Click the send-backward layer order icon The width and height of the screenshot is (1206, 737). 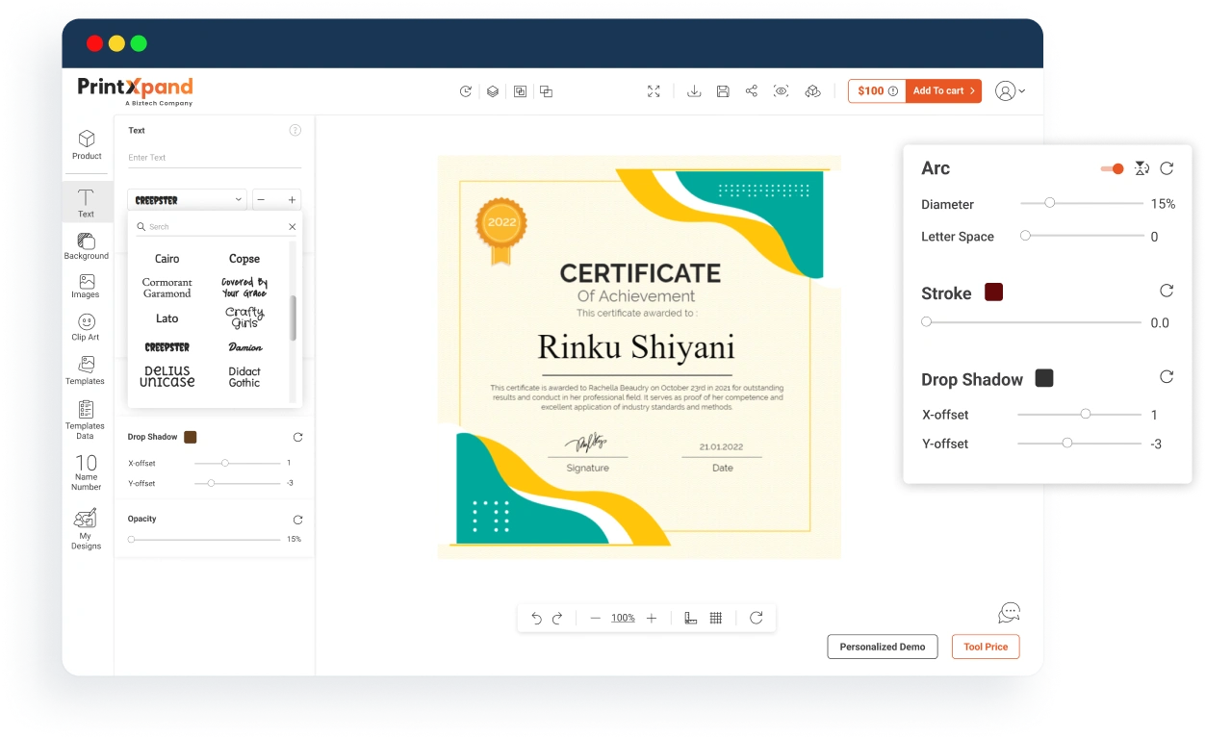[x=546, y=91]
